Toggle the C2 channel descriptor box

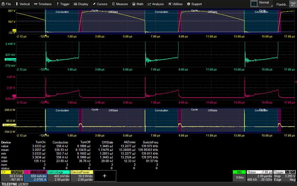click(x=35, y=176)
